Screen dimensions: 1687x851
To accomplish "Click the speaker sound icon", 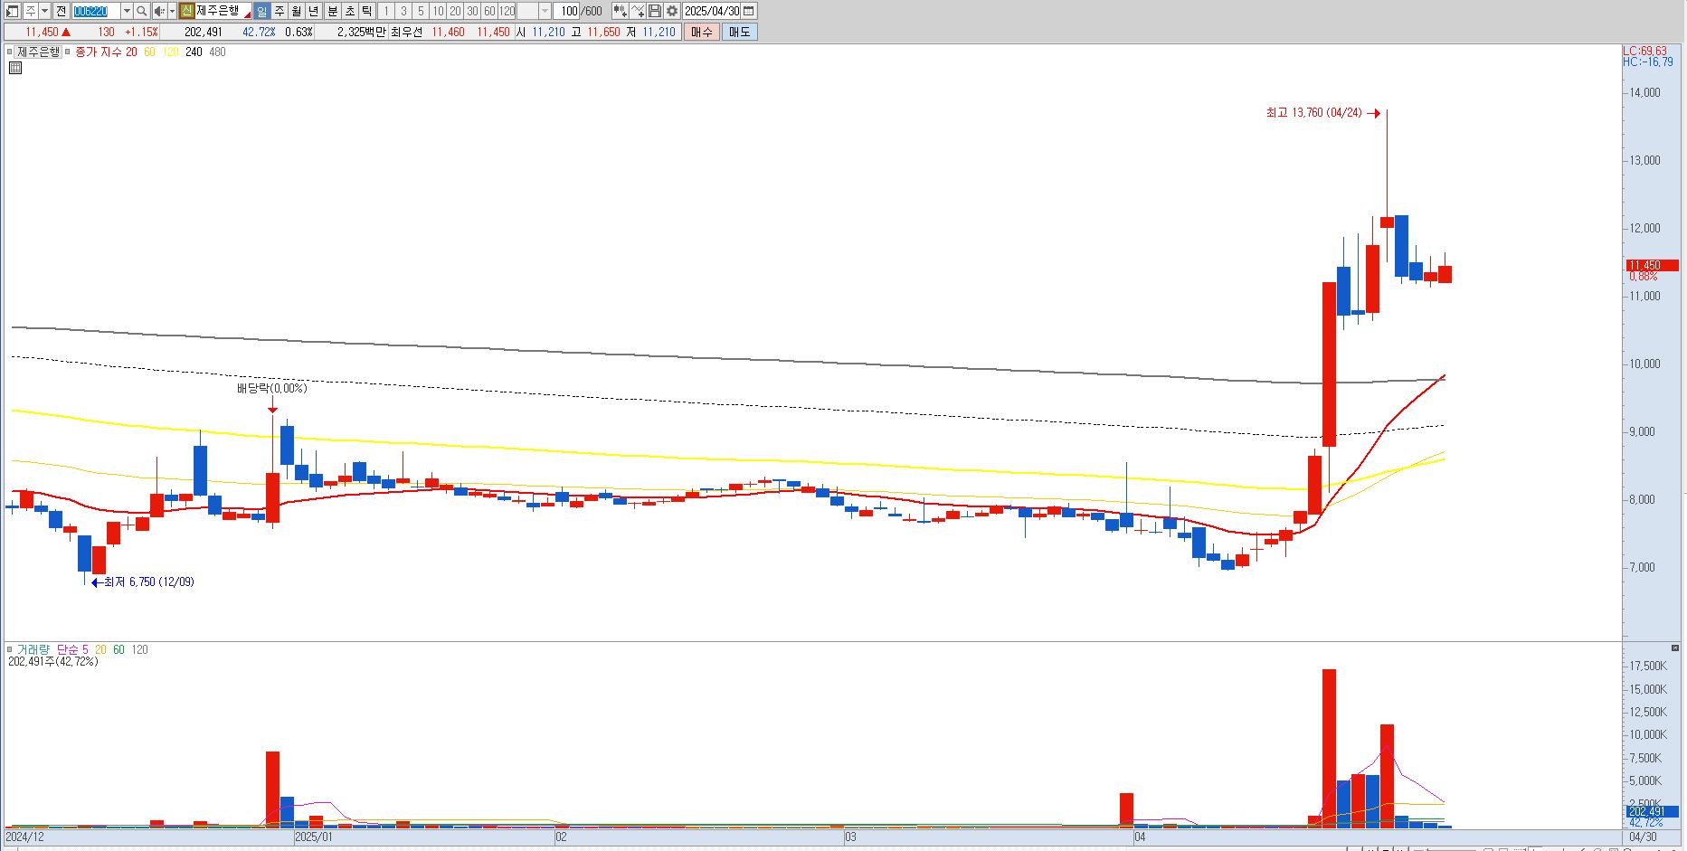I will [159, 11].
